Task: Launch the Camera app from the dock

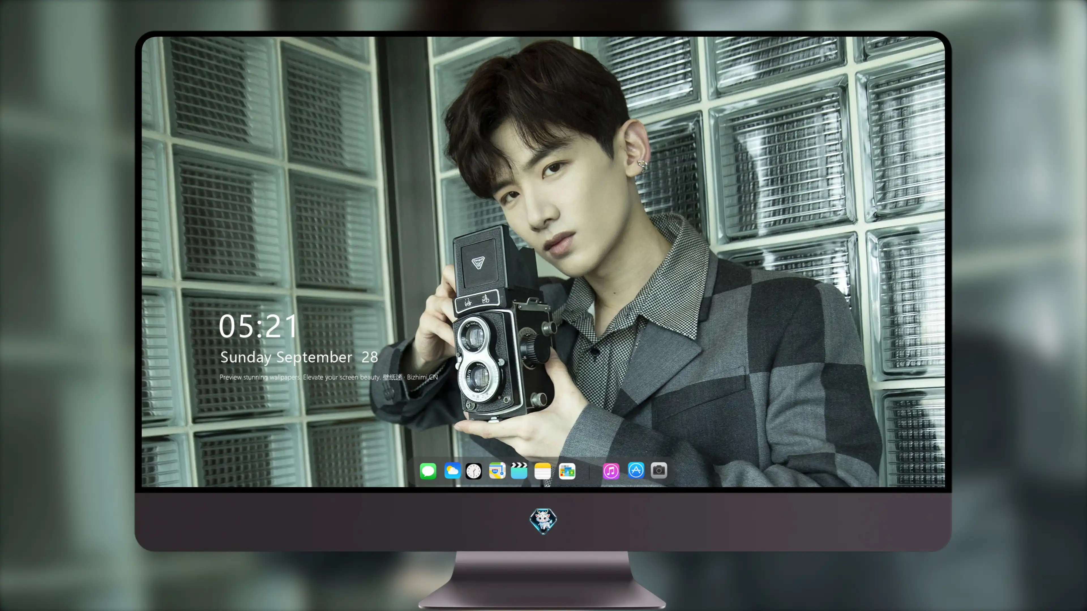Action: (x=659, y=470)
